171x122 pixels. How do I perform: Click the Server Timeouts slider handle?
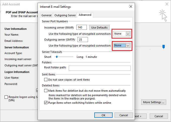click(57, 57)
